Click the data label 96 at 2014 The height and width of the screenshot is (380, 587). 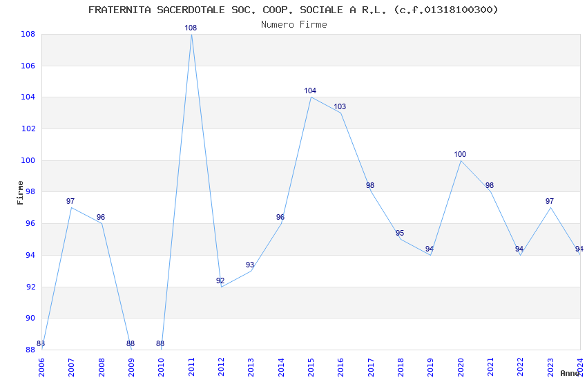point(280,217)
